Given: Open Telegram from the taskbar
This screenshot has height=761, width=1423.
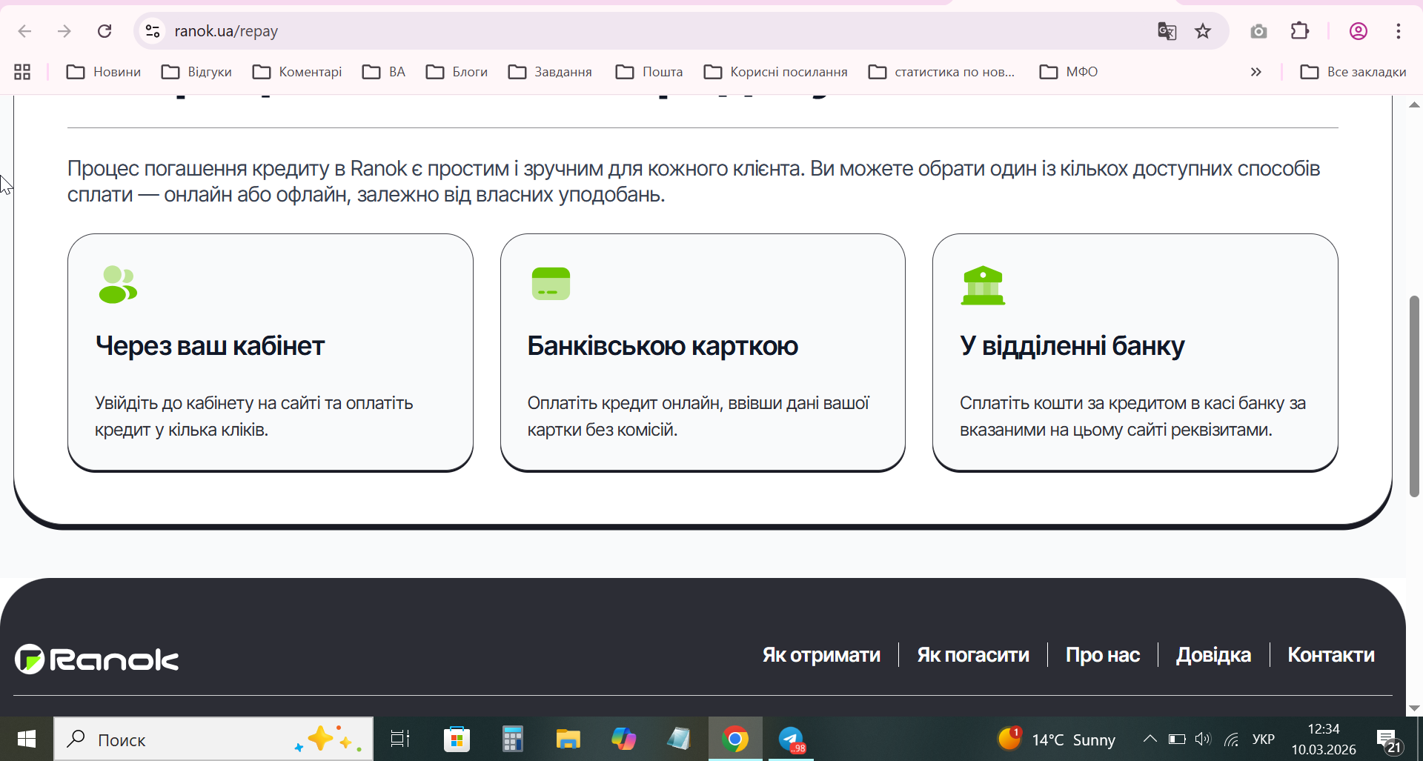Looking at the screenshot, I should [791, 739].
